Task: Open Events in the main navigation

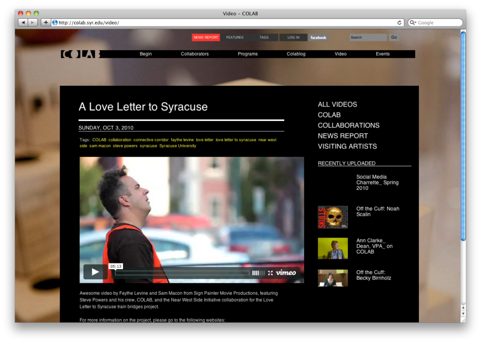Action: click(382, 54)
